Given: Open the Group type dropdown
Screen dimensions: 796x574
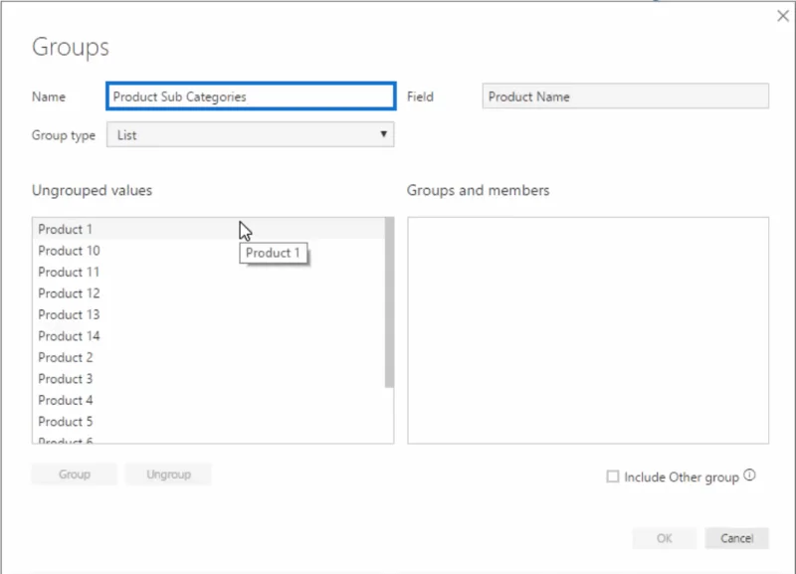Looking at the screenshot, I should click(251, 134).
